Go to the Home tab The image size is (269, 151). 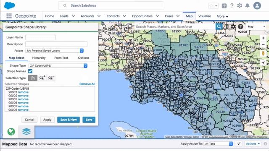[50, 16]
